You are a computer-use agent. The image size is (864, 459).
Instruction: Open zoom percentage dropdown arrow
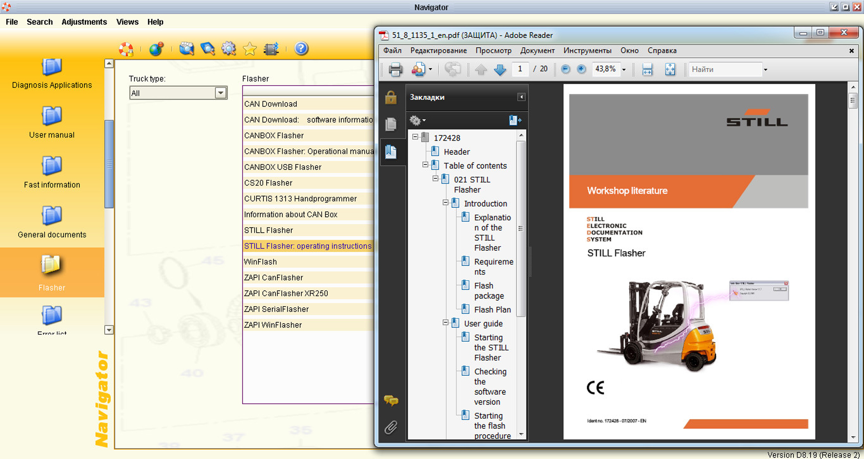point(624,70)
